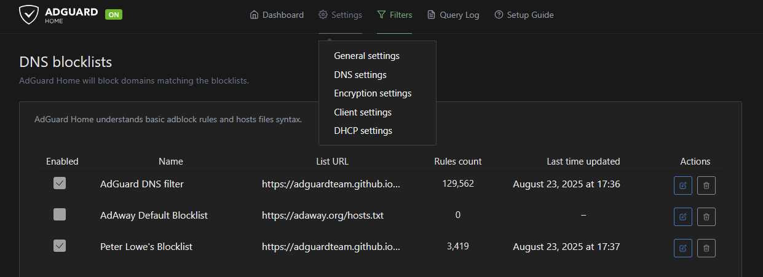Viewport: 763px width, 277px height.
Task: Open the Setup Guide page
Action: tap(524, 15)
